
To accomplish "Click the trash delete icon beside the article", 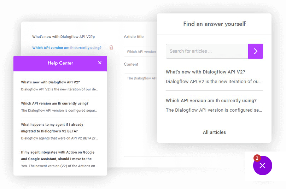I will (111, 48).
